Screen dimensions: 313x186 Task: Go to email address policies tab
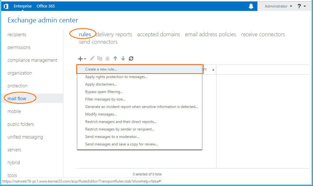tap(210, 34)
